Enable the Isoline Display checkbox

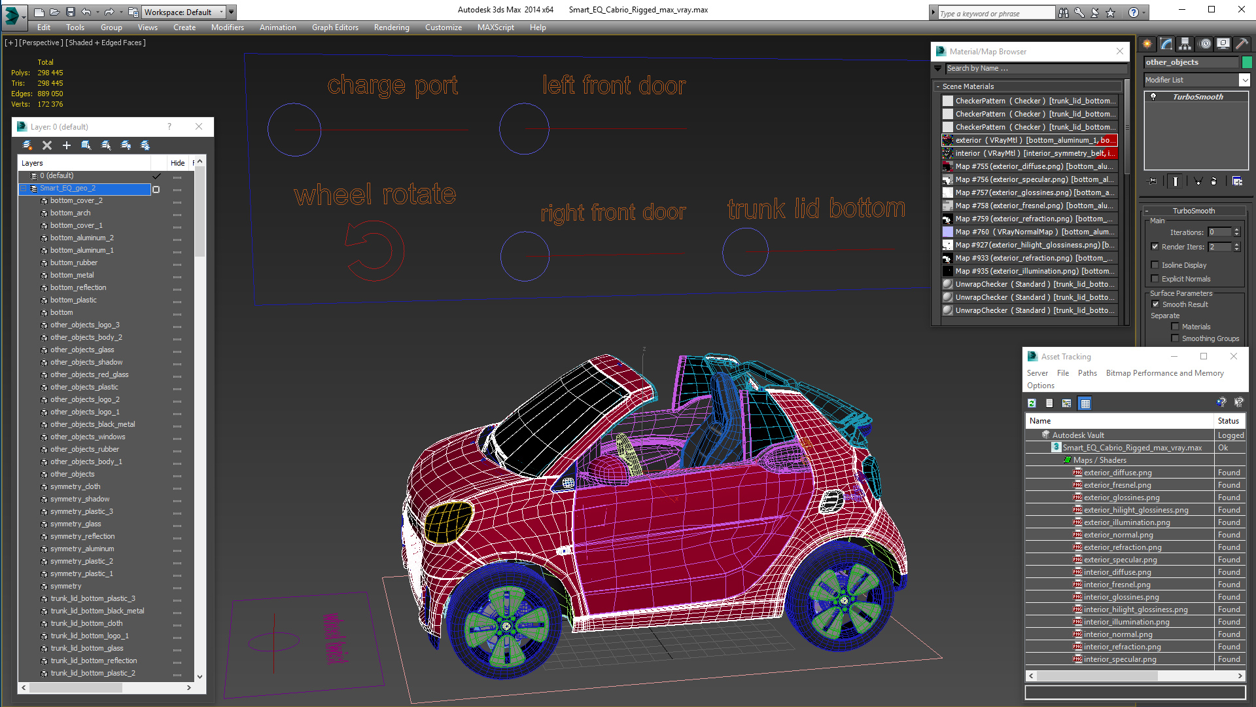1155,265
